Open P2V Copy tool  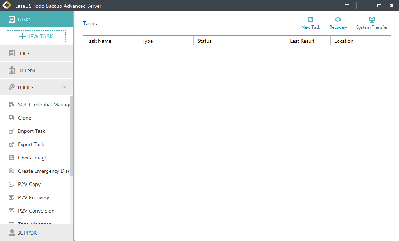[29, 185]
